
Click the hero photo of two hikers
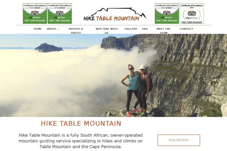113,75
